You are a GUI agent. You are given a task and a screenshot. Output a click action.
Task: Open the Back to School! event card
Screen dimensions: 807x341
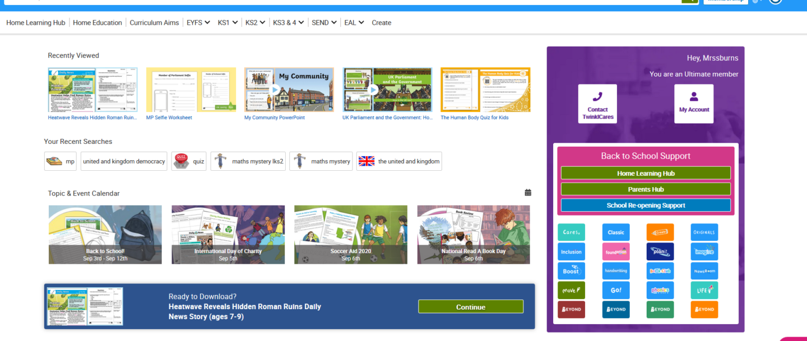click(x=105, y=235)
